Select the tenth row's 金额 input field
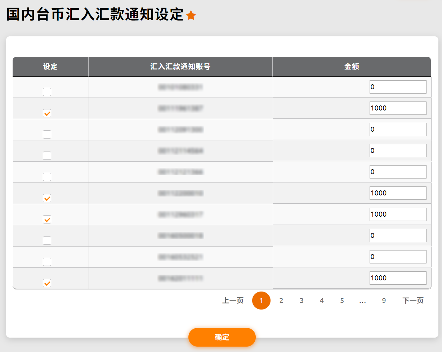Screen dimensions: 442x352 coord(398,278)
